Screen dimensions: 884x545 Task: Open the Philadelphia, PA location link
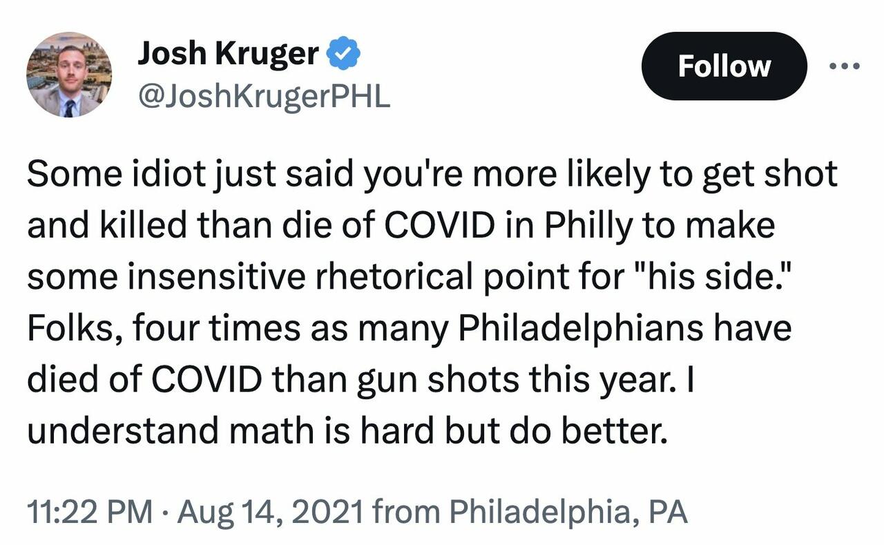point(568,513)
